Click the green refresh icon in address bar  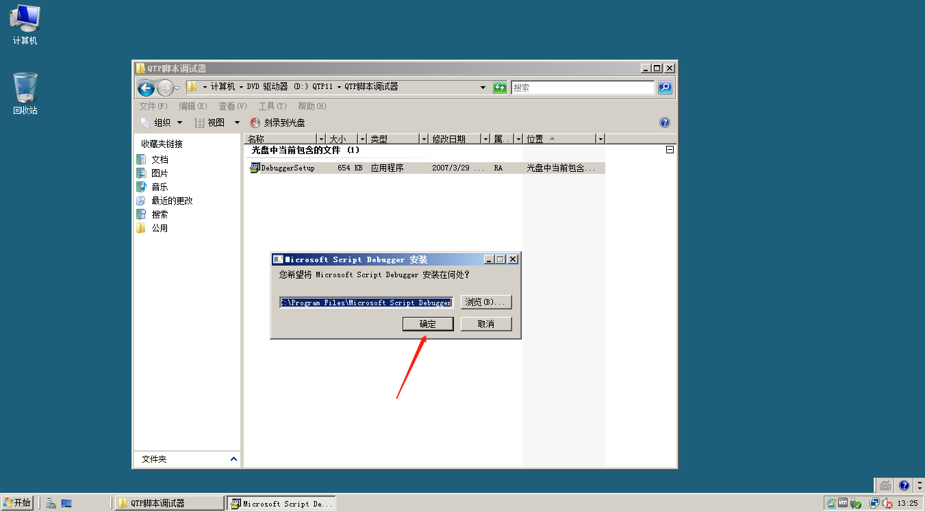click(500, 88)
